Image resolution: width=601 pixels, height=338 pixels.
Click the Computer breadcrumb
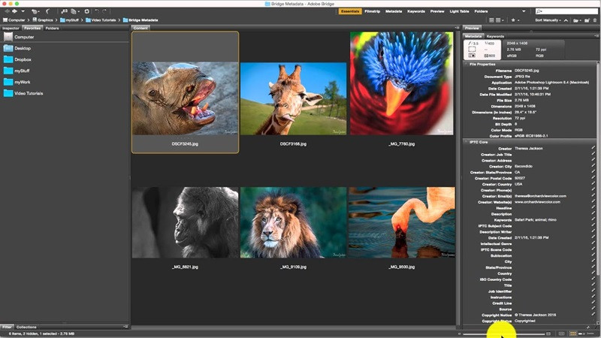click(14, 20)
